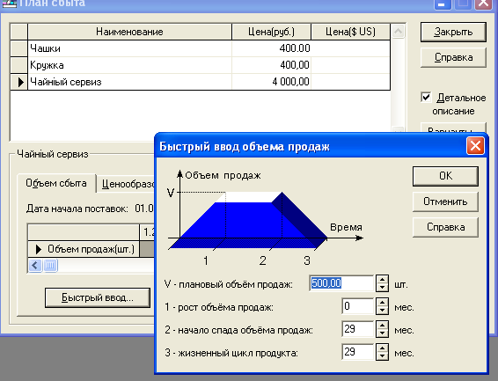Focus the жизненный цикл продукта field

pos(357,352)
